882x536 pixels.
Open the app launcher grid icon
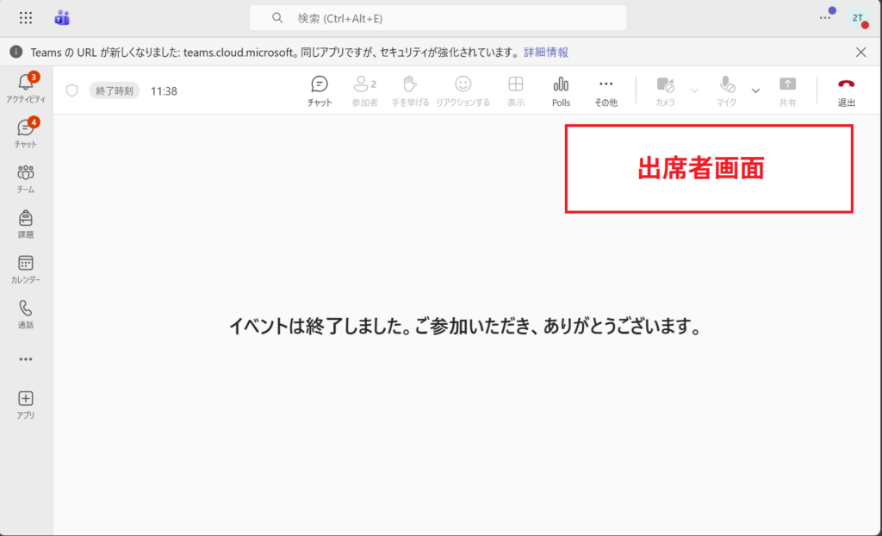tap(26, 18)
